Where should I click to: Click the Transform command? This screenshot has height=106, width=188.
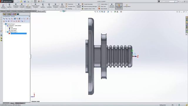tap(69, 4)
